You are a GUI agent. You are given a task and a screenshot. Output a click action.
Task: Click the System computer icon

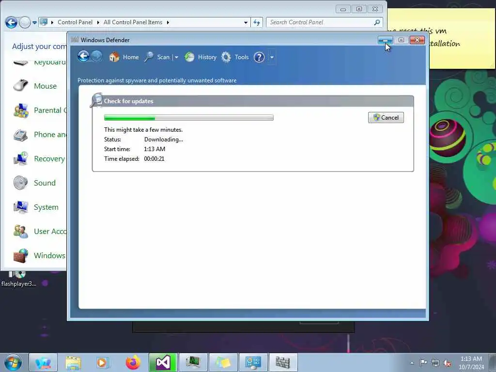pos(20,207)
